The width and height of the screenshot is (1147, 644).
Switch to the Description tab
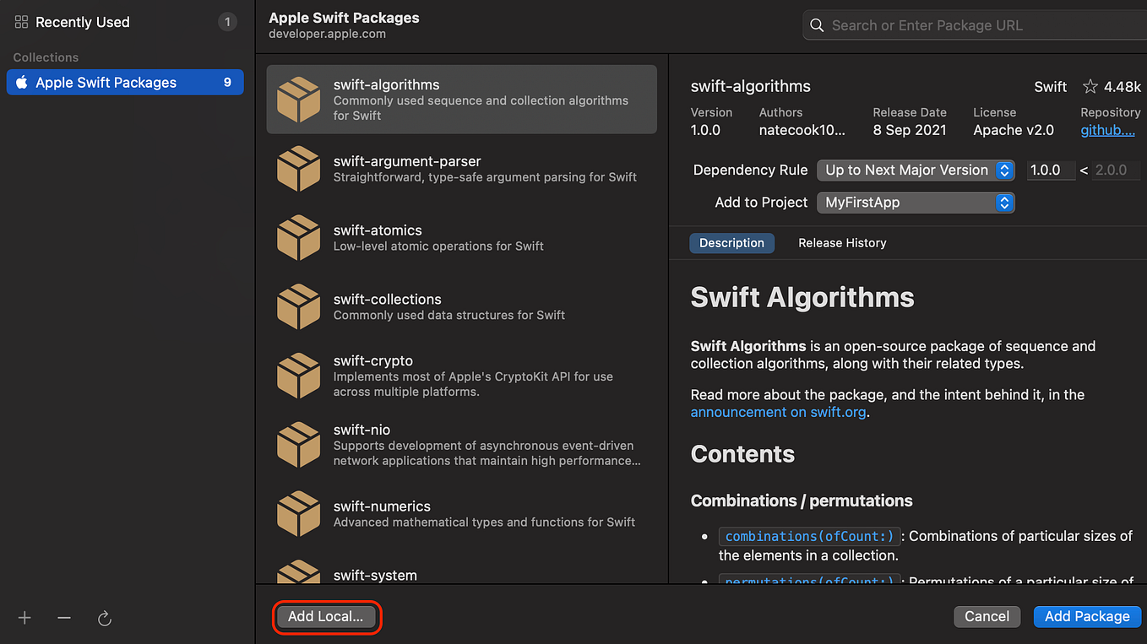[731, 242]
